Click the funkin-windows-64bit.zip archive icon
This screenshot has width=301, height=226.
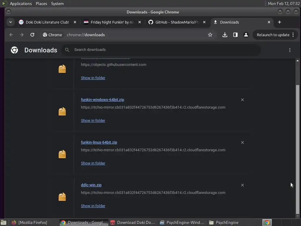62,112
